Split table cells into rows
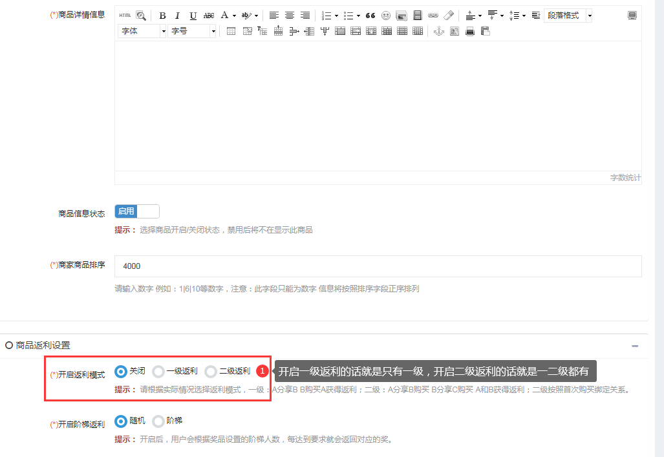Screen dimensions: 664x457 402,31
